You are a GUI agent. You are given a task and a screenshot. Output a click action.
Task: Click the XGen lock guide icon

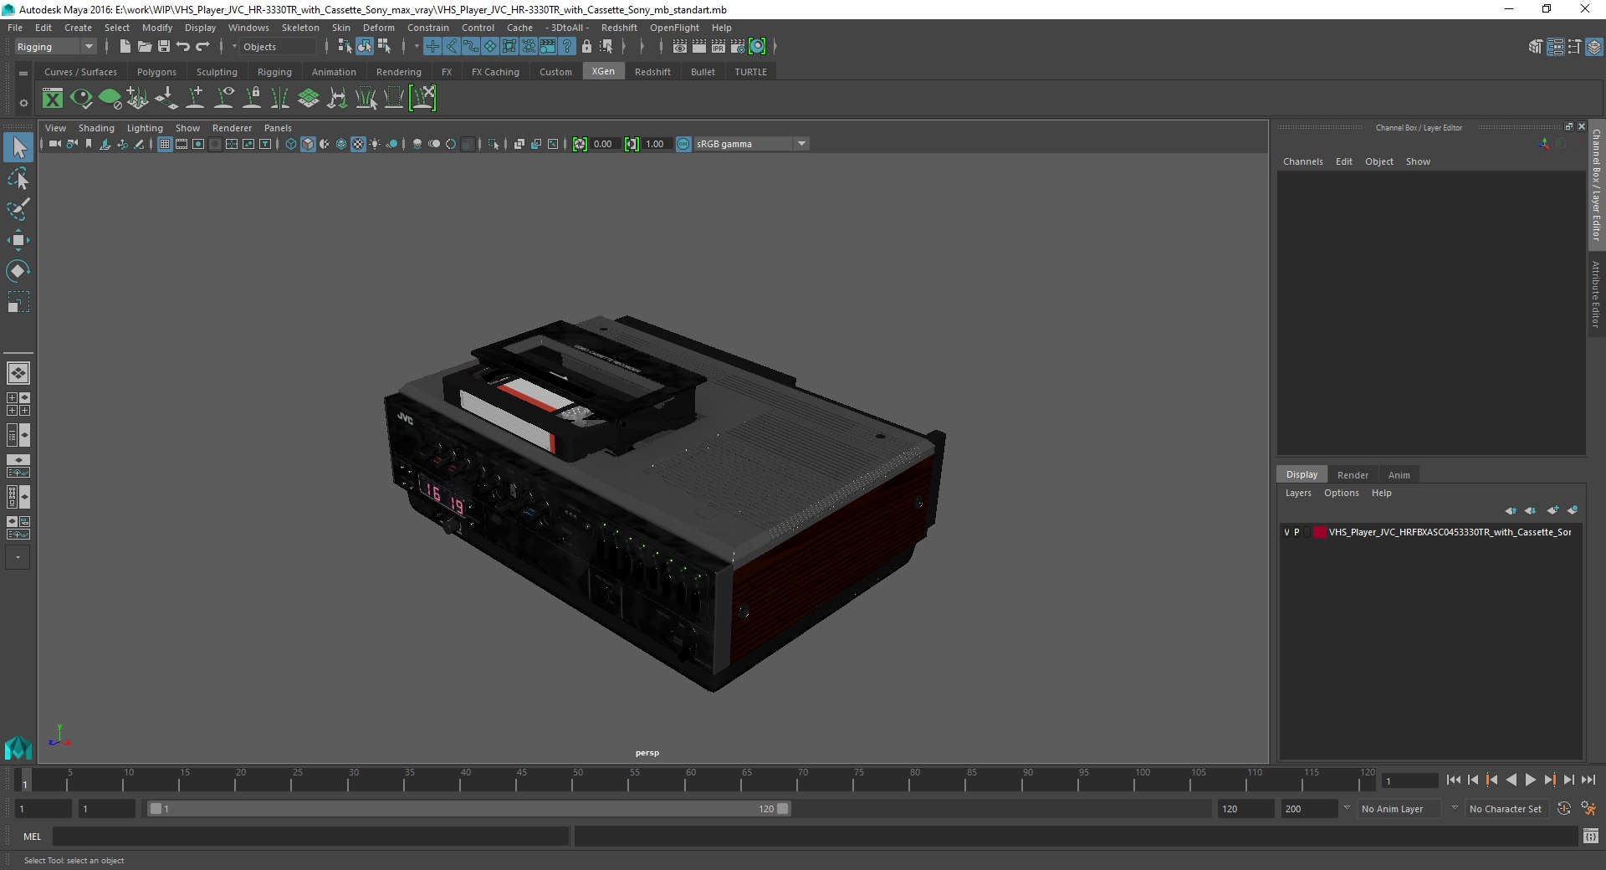(x=252, y=99)
